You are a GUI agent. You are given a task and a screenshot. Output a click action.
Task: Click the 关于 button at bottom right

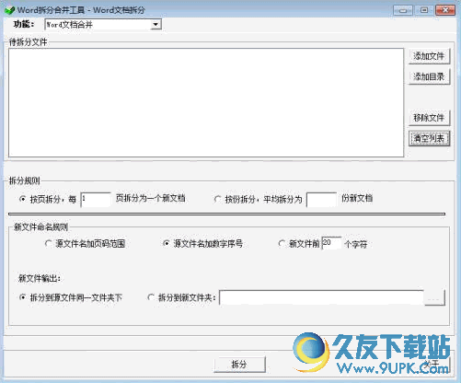(432, 365)
